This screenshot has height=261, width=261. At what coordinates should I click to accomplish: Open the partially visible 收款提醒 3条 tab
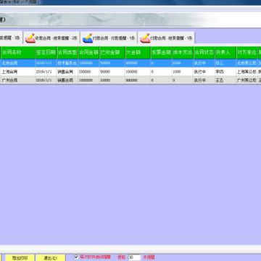(x=11, y=38)
